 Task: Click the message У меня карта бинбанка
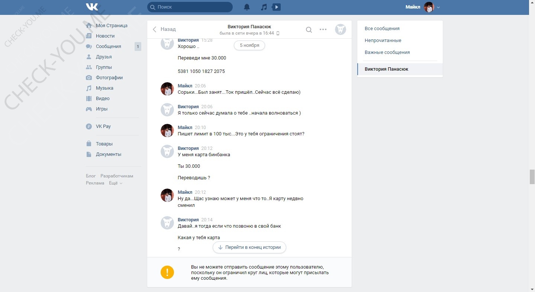click(204, 155)
